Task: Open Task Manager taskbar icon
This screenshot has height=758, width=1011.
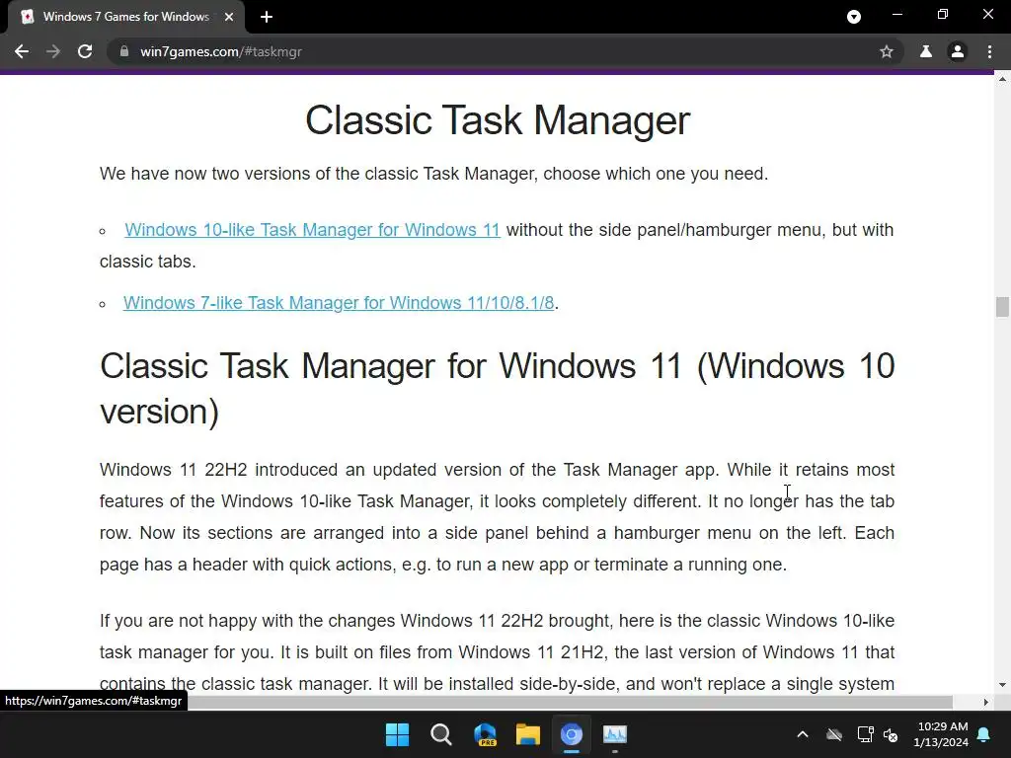Action: tap(615, 734)
